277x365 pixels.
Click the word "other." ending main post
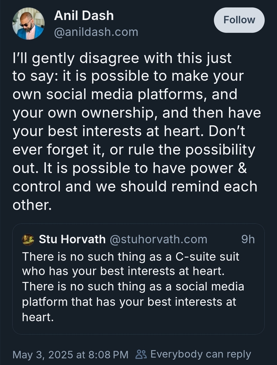pyautogui.click(x=32, y=205)
